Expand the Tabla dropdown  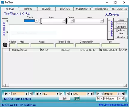[x=36, y=21]
